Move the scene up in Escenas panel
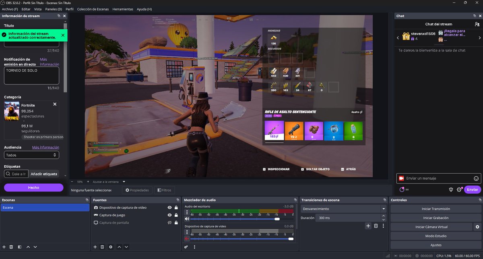The width and height of the screenshot is (483, 259). point(28,247)
